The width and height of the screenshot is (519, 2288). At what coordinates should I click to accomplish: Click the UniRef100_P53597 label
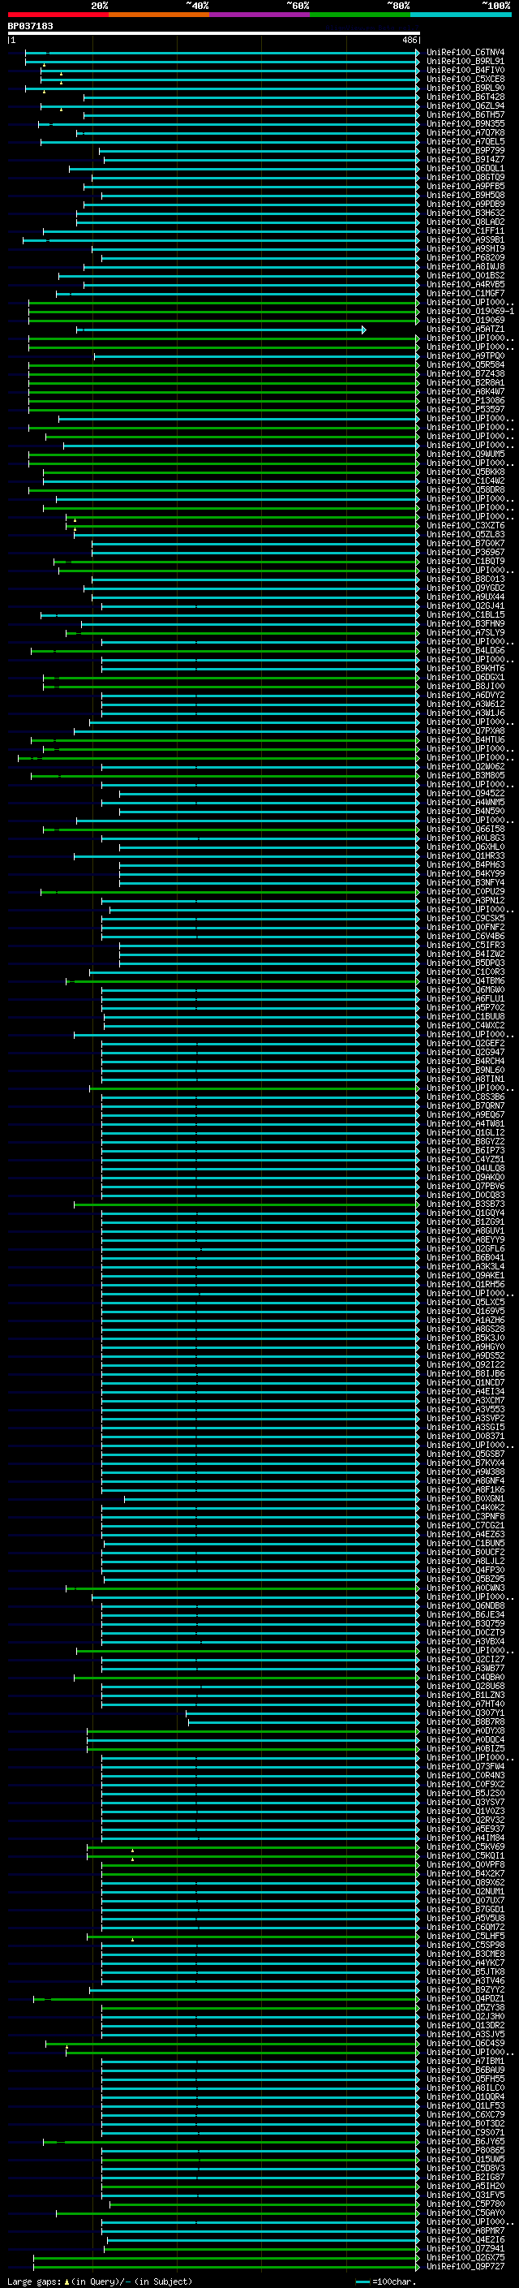click(x=465, y=409)
